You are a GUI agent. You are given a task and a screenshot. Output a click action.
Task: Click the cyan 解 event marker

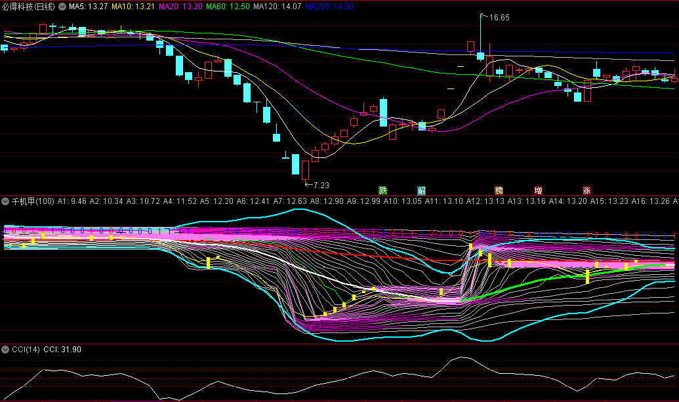(422, 191)
